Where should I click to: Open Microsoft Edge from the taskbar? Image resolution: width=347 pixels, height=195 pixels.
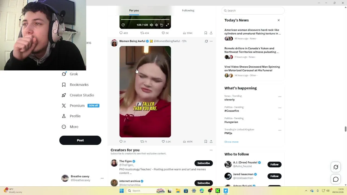(x=202, y=191)
